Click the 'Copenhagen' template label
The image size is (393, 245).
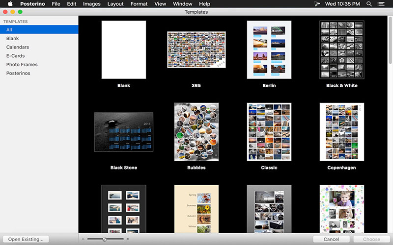(x=341, y=168)
